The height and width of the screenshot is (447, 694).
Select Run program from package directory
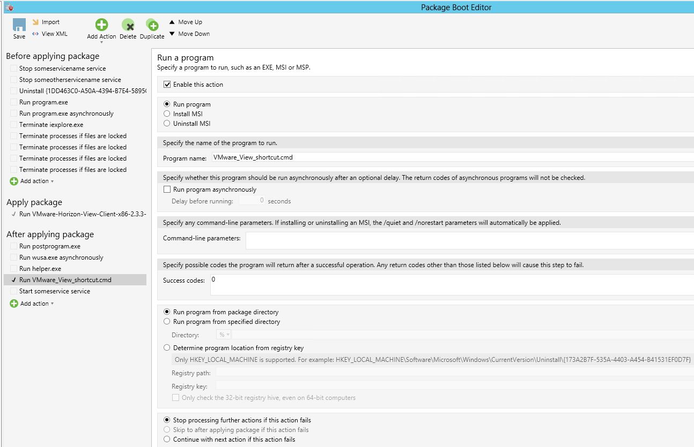click(167, 312)
